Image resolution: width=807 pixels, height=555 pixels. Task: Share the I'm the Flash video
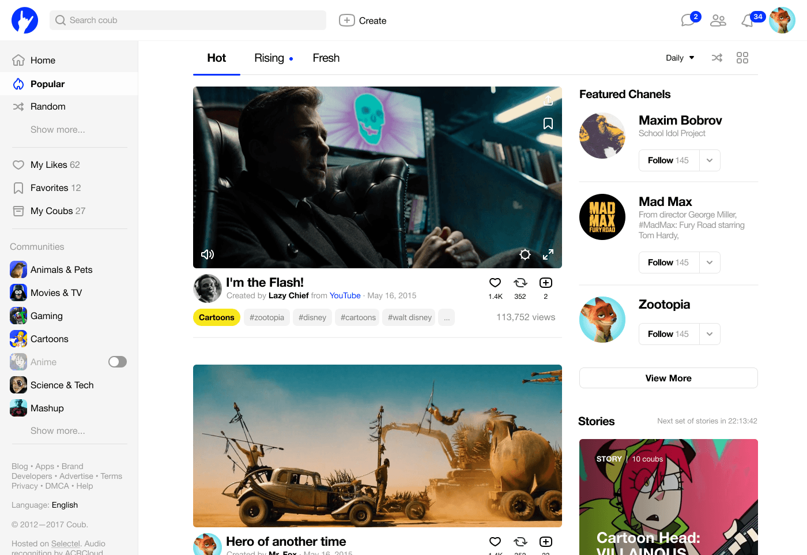click(548, 100)
